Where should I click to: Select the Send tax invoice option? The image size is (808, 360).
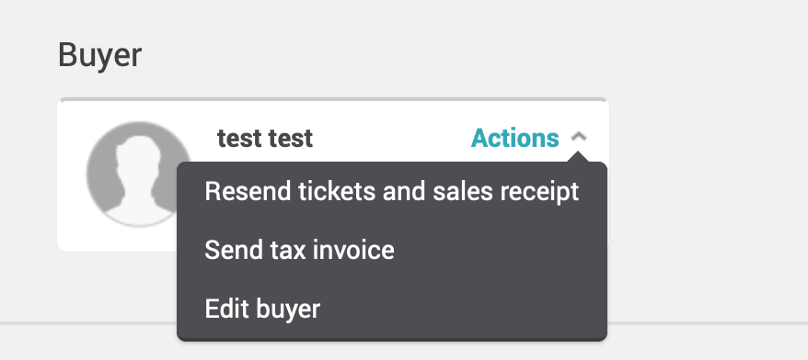click(x=392, y=250)
